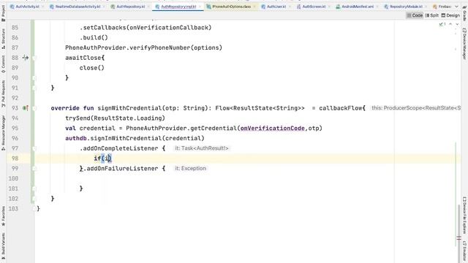
Task: Open the Favorites tool window
Action: tap(3, 216)
